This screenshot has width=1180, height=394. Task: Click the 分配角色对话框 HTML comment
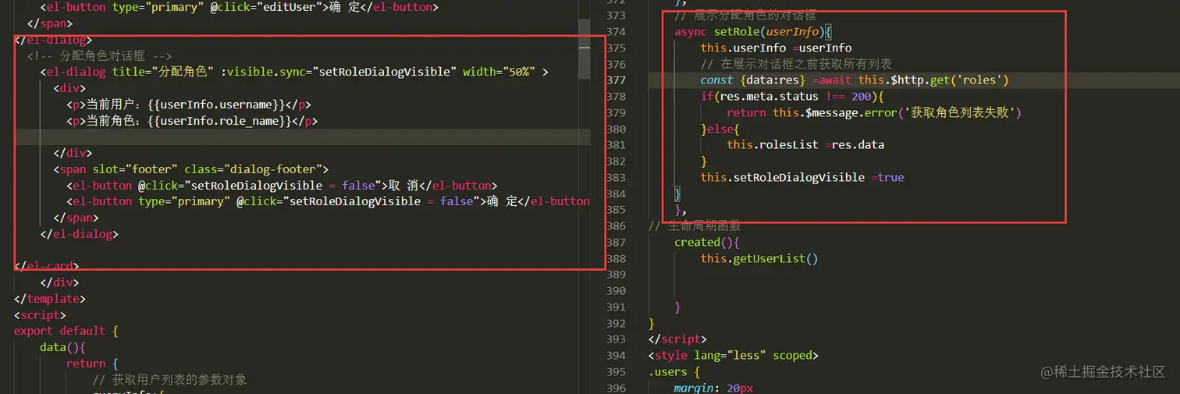pyautogui.click(x=99, y=55)
